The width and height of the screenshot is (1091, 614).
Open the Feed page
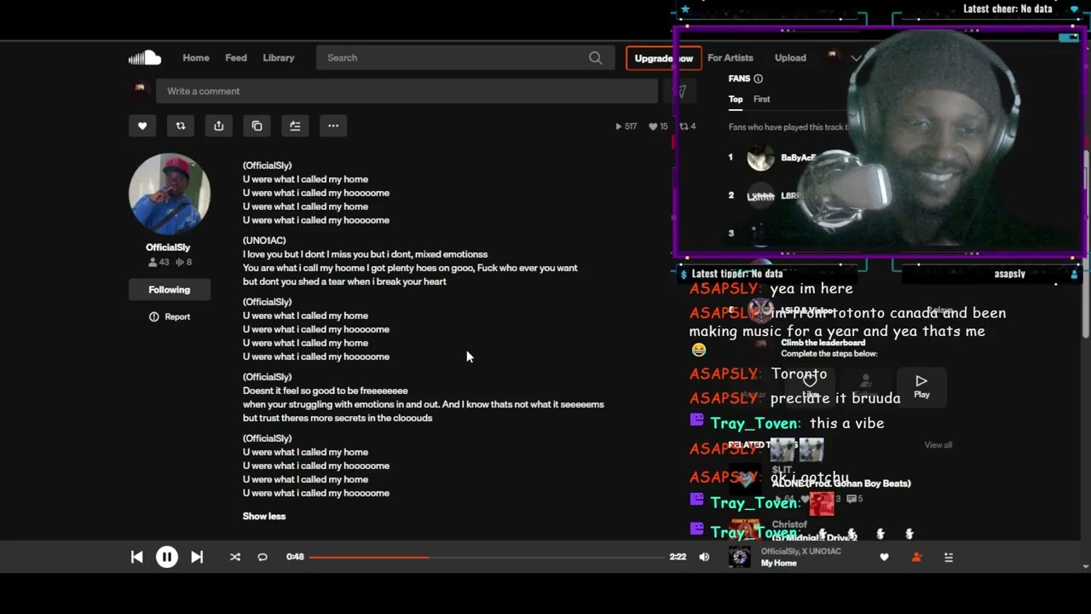tap(236, 58)
